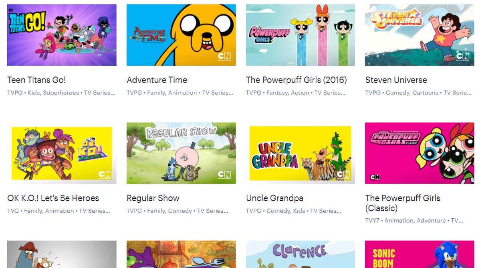Click the CN logo on Steven Universe thumbnail
The height and width of the screenshot is (268, 482).
(463, 56)
